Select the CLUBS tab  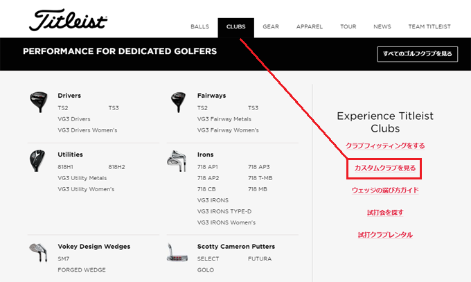[235, 27]
